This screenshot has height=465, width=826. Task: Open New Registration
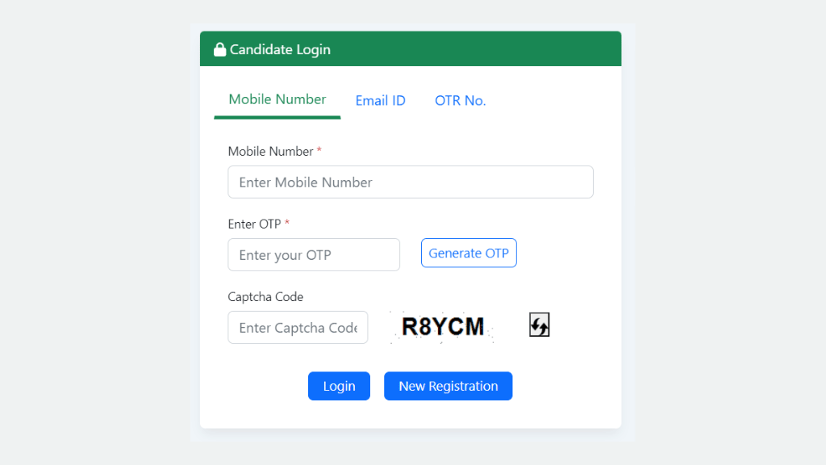click(x=448, y=386)
